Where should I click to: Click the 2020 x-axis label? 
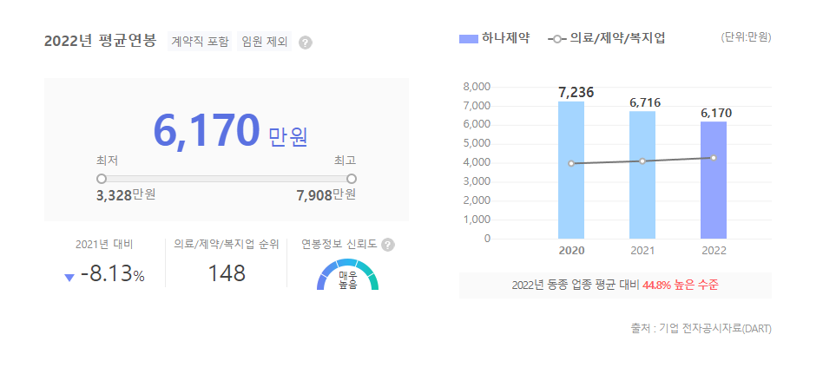click(x=571, y=251)
